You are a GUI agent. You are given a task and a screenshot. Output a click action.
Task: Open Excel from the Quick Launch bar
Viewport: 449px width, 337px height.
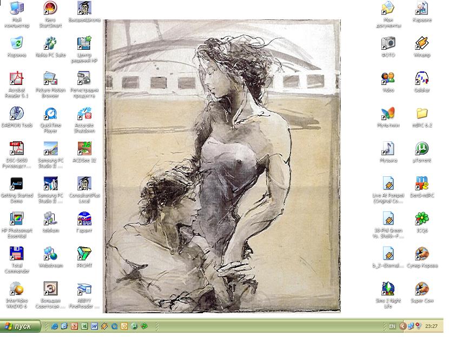[x=84, y=326]
